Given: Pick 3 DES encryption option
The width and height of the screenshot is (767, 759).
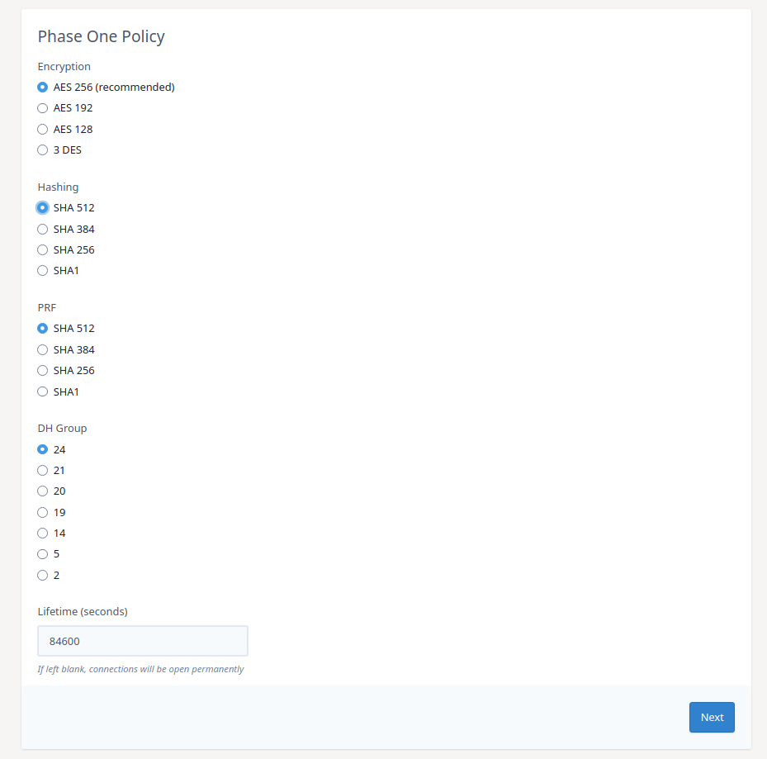Looking at the screenshot, I should coord(42,149).
